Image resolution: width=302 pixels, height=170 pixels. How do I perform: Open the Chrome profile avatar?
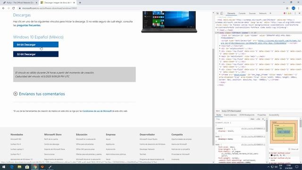294,8
